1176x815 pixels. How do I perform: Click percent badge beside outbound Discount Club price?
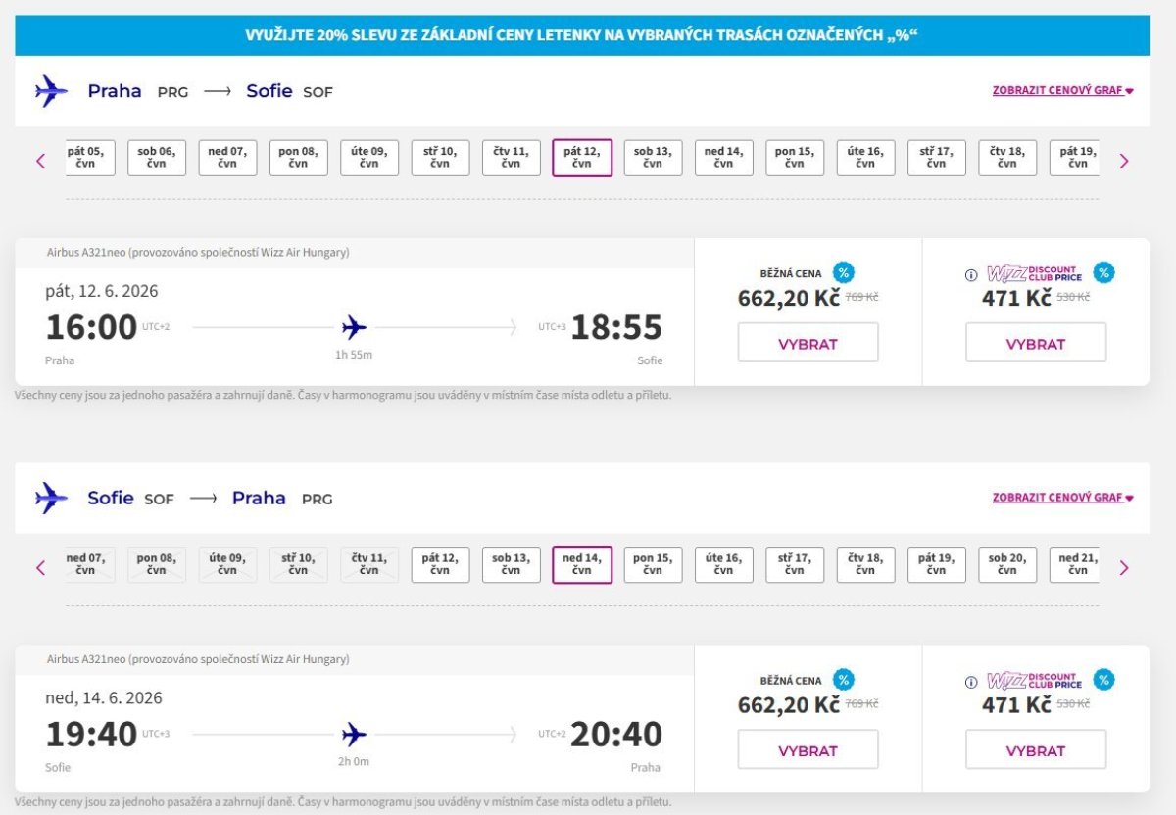click(x=1103, y=273)
